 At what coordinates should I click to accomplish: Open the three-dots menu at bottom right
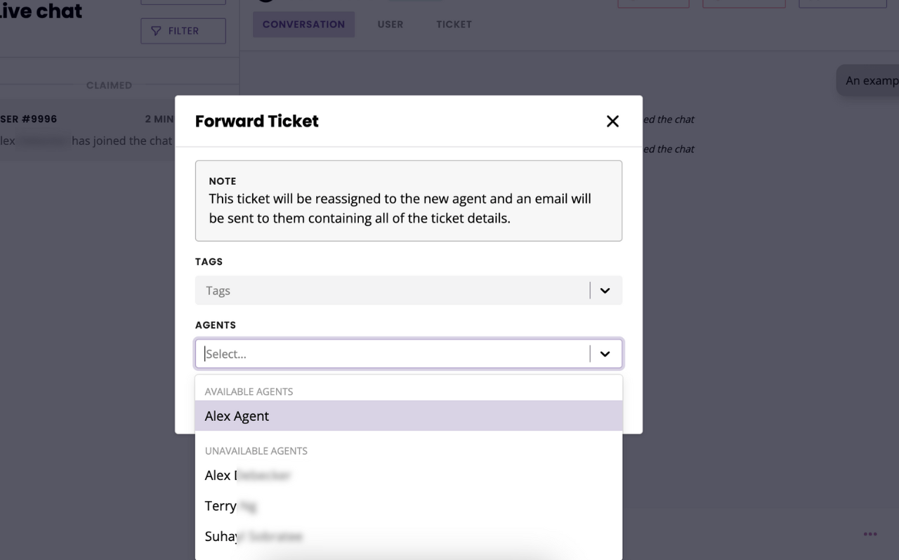coord(870,534)
